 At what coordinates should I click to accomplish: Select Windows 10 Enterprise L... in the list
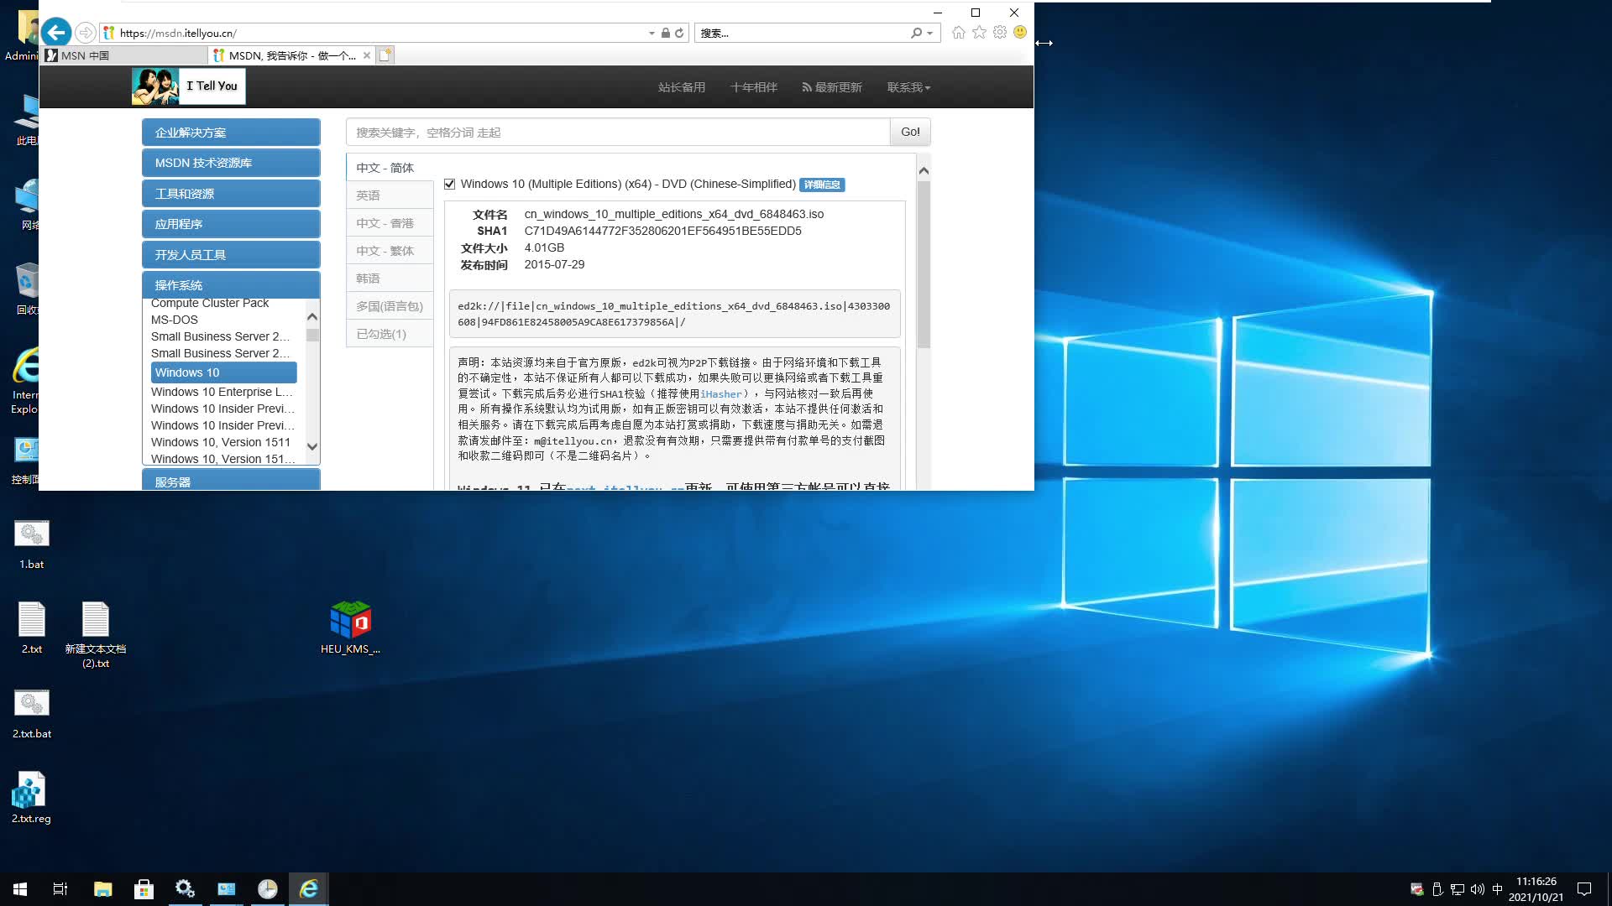[x=223, y=392]
